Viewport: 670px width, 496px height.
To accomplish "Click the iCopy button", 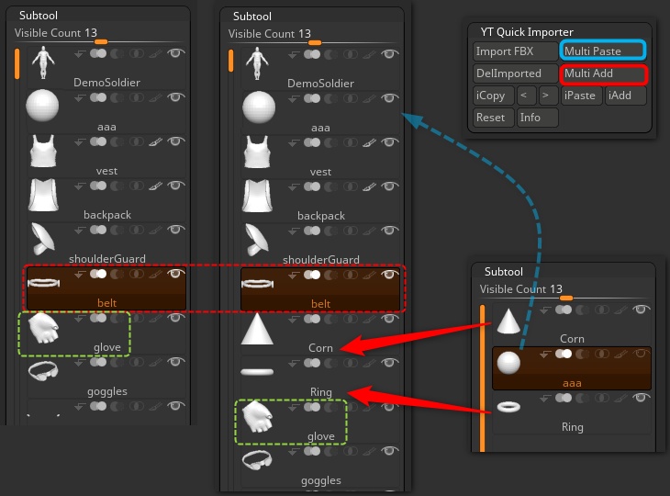I will [x=493, y=96].
